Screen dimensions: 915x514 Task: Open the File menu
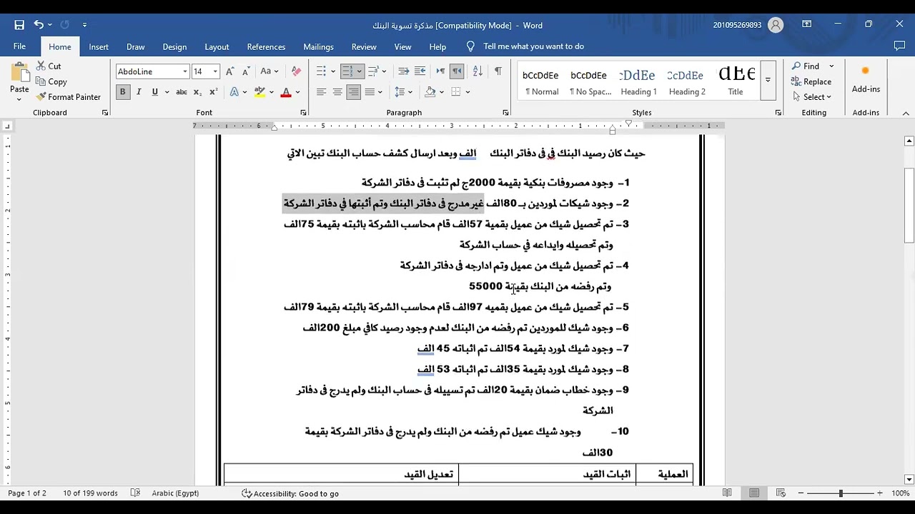(x=19, y=46)
